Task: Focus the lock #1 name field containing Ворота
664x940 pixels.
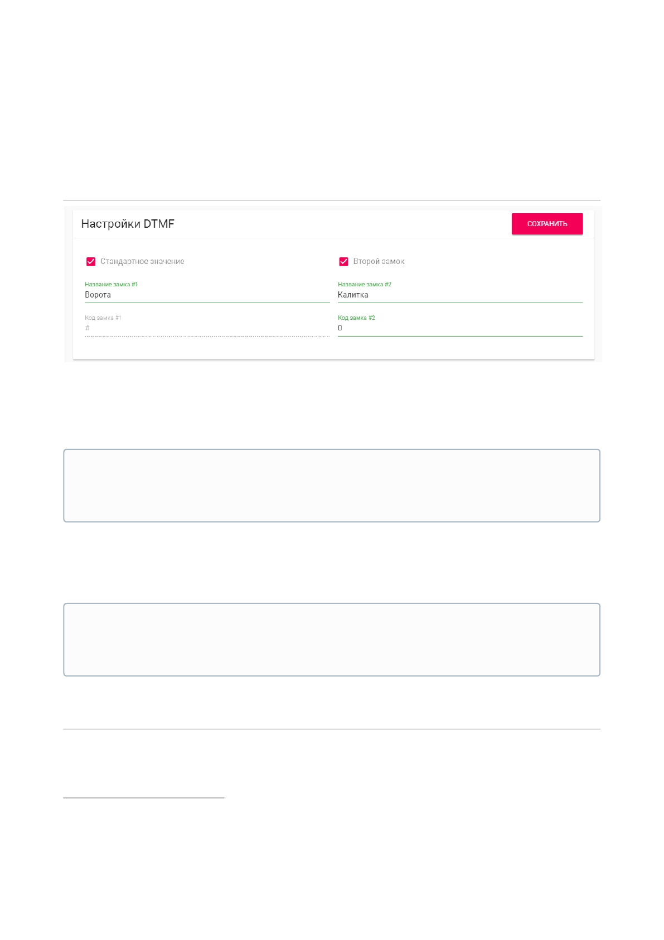Action: click(x=207, y=295)
